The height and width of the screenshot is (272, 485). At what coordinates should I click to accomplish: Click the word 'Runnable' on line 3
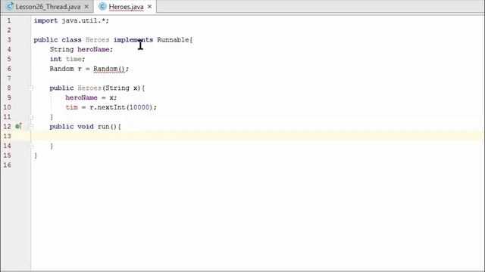tap(173, 40)
